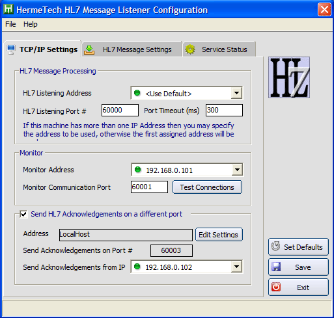Expand the HL7 Listening Address dropdown arrow
Screen dimensions: 334x318
point(236,93)
